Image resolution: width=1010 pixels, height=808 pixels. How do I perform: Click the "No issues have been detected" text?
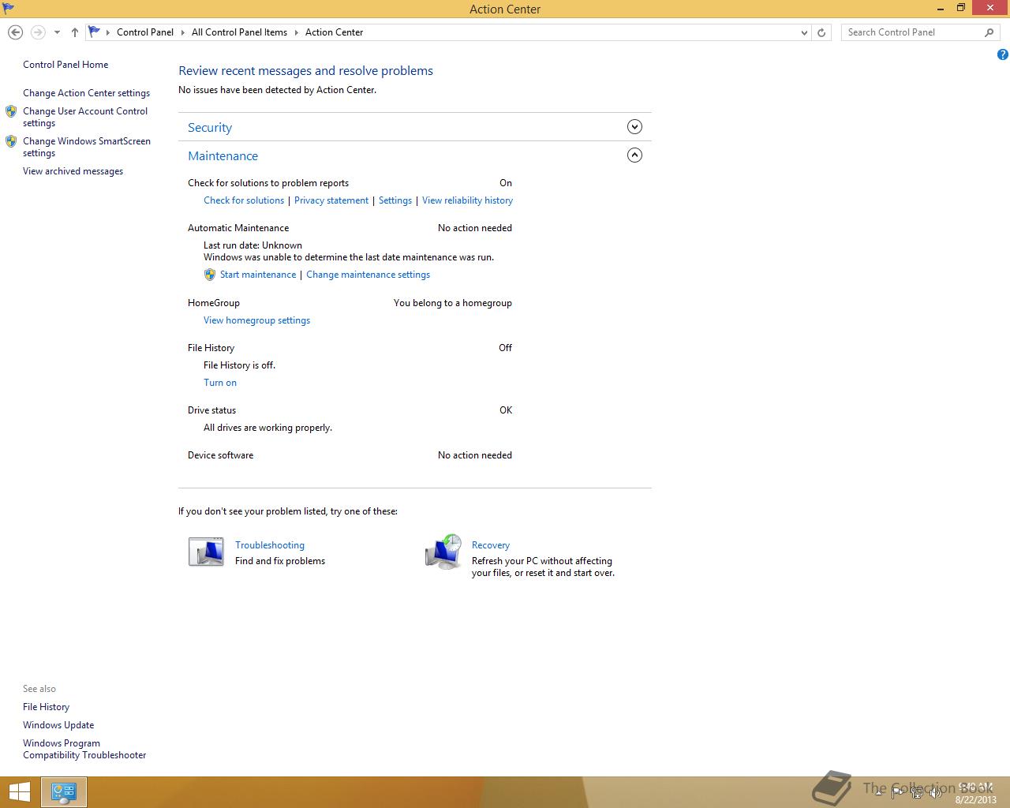tap(277, 90)
